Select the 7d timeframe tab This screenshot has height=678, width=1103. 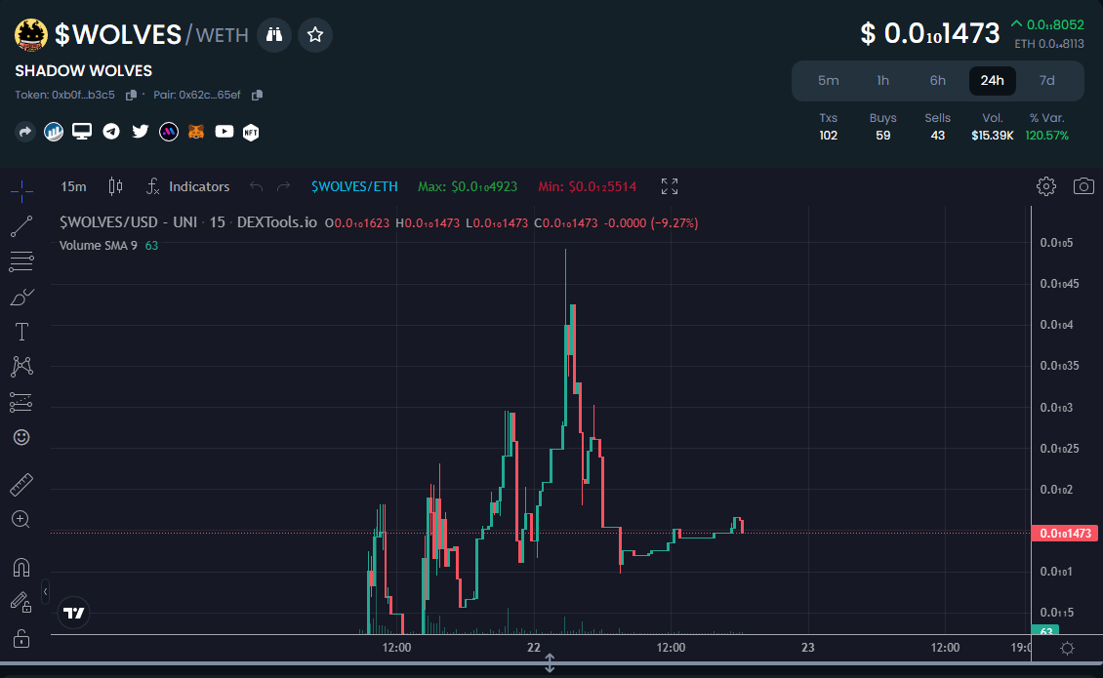(x=1046, y=81)
